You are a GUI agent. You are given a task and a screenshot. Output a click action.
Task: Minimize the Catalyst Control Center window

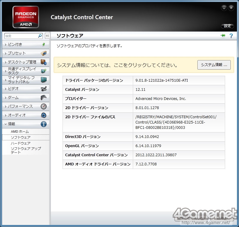coord(224,8)
